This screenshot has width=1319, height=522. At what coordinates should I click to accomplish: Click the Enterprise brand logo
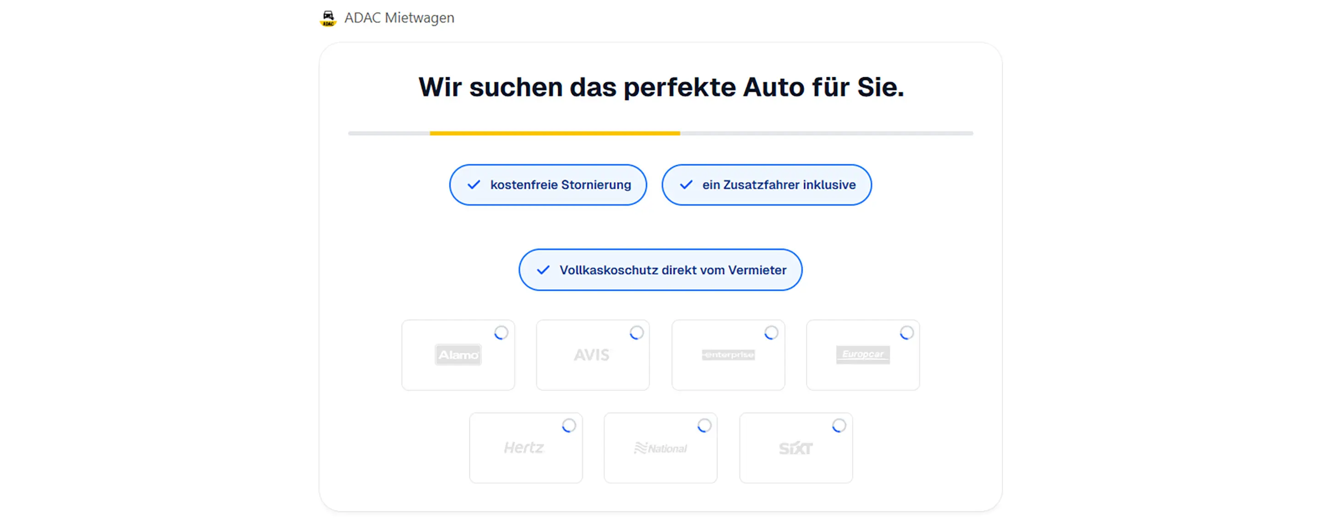pyautogui.click(x=728, y=355)
